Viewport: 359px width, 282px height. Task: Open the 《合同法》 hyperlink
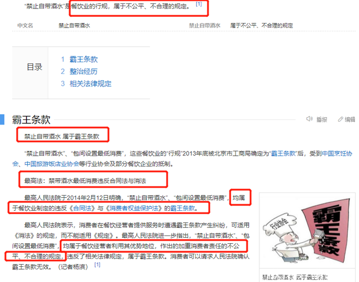(82, 208)
